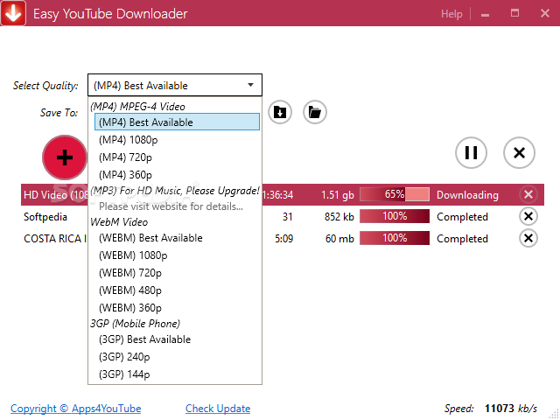This screenshot has width=560, height=420.
Task: Open the Help link in title bar
Action: 451,14
